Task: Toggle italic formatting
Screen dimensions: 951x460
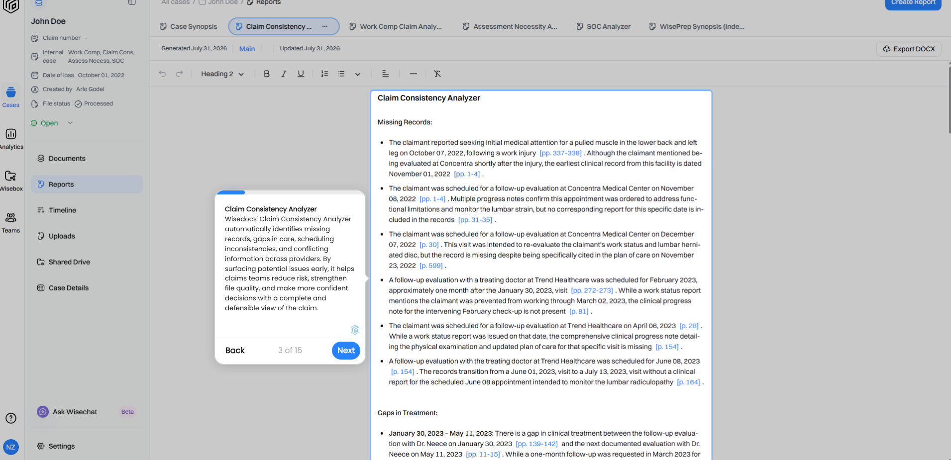Action: tap(284, 74)
